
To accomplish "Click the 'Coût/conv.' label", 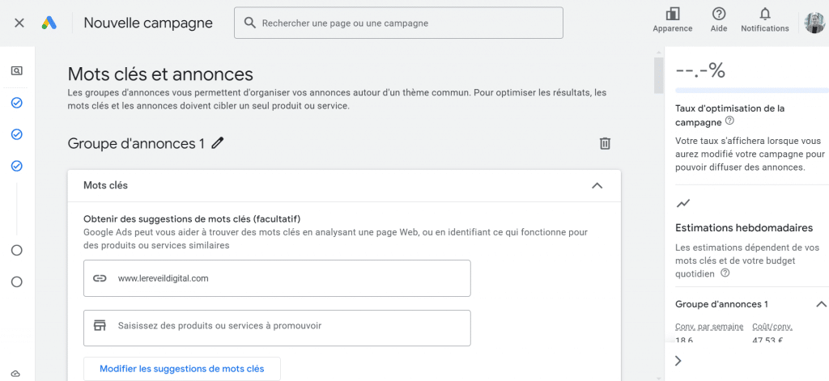I will point(772,326).
